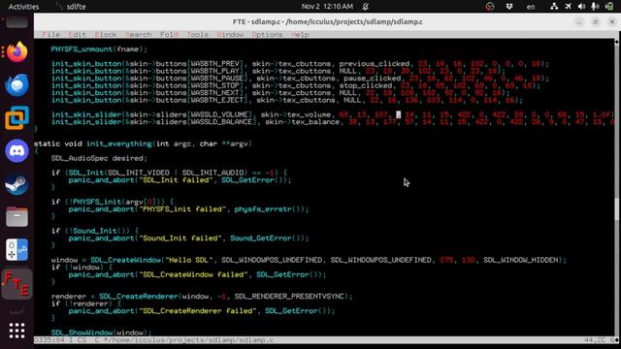Open the Activities overview

23,7
